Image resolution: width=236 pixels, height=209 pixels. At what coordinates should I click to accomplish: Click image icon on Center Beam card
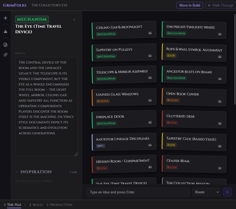coord(220,168)
